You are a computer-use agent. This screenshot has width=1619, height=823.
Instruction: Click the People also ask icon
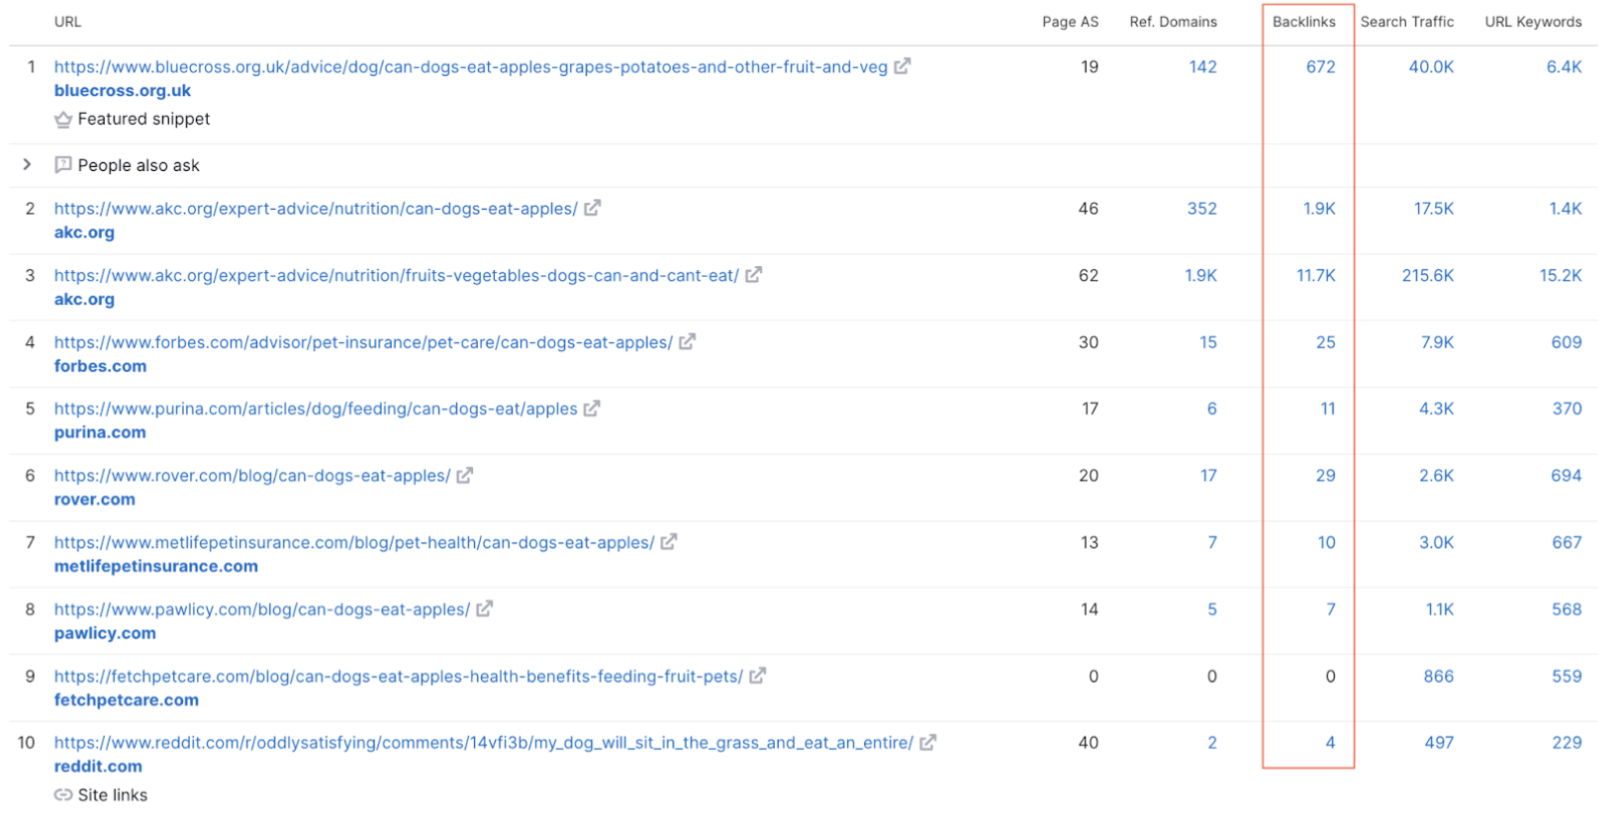tap(63, 164)
